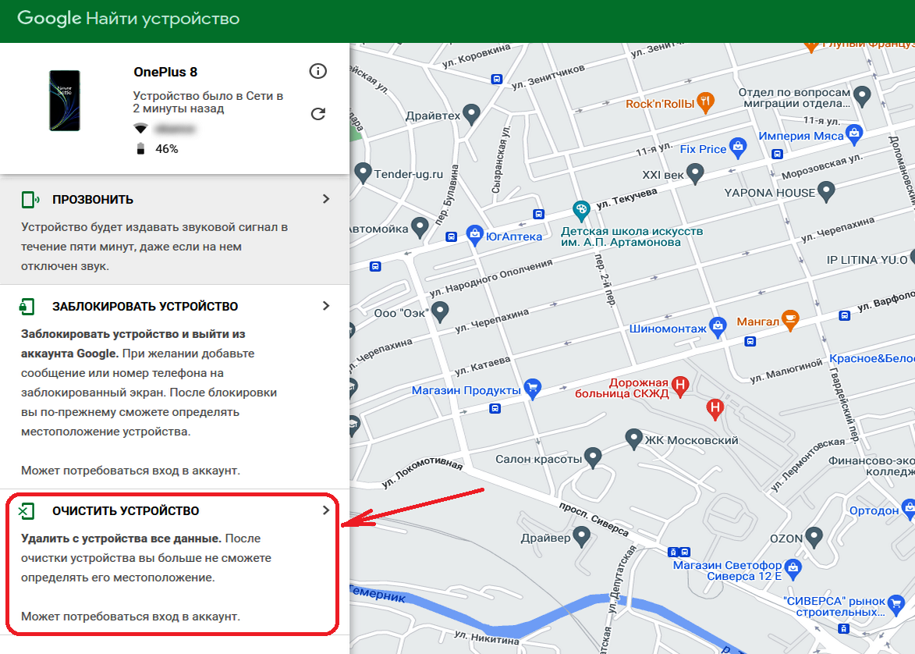This screenshot has width=915, height=654.
Task: Open the YAPONA HOUSE map pin
Action: (826, 191)
